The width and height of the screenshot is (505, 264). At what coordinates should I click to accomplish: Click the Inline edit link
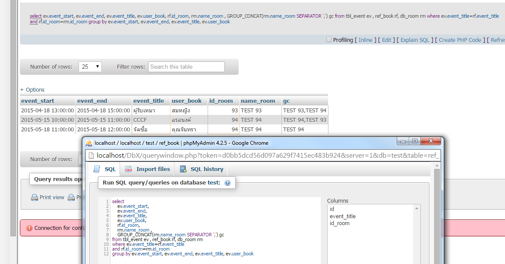click(x=365, y=40)
